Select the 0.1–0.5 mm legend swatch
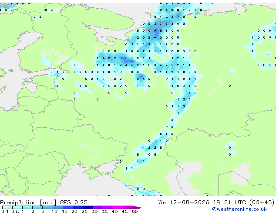Viewport: 276px width, 213px height. point(7,207)
